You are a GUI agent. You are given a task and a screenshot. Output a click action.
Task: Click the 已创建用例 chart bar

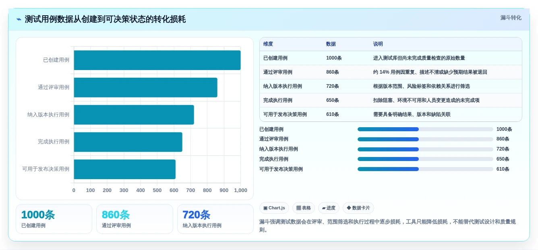(157, 60)
